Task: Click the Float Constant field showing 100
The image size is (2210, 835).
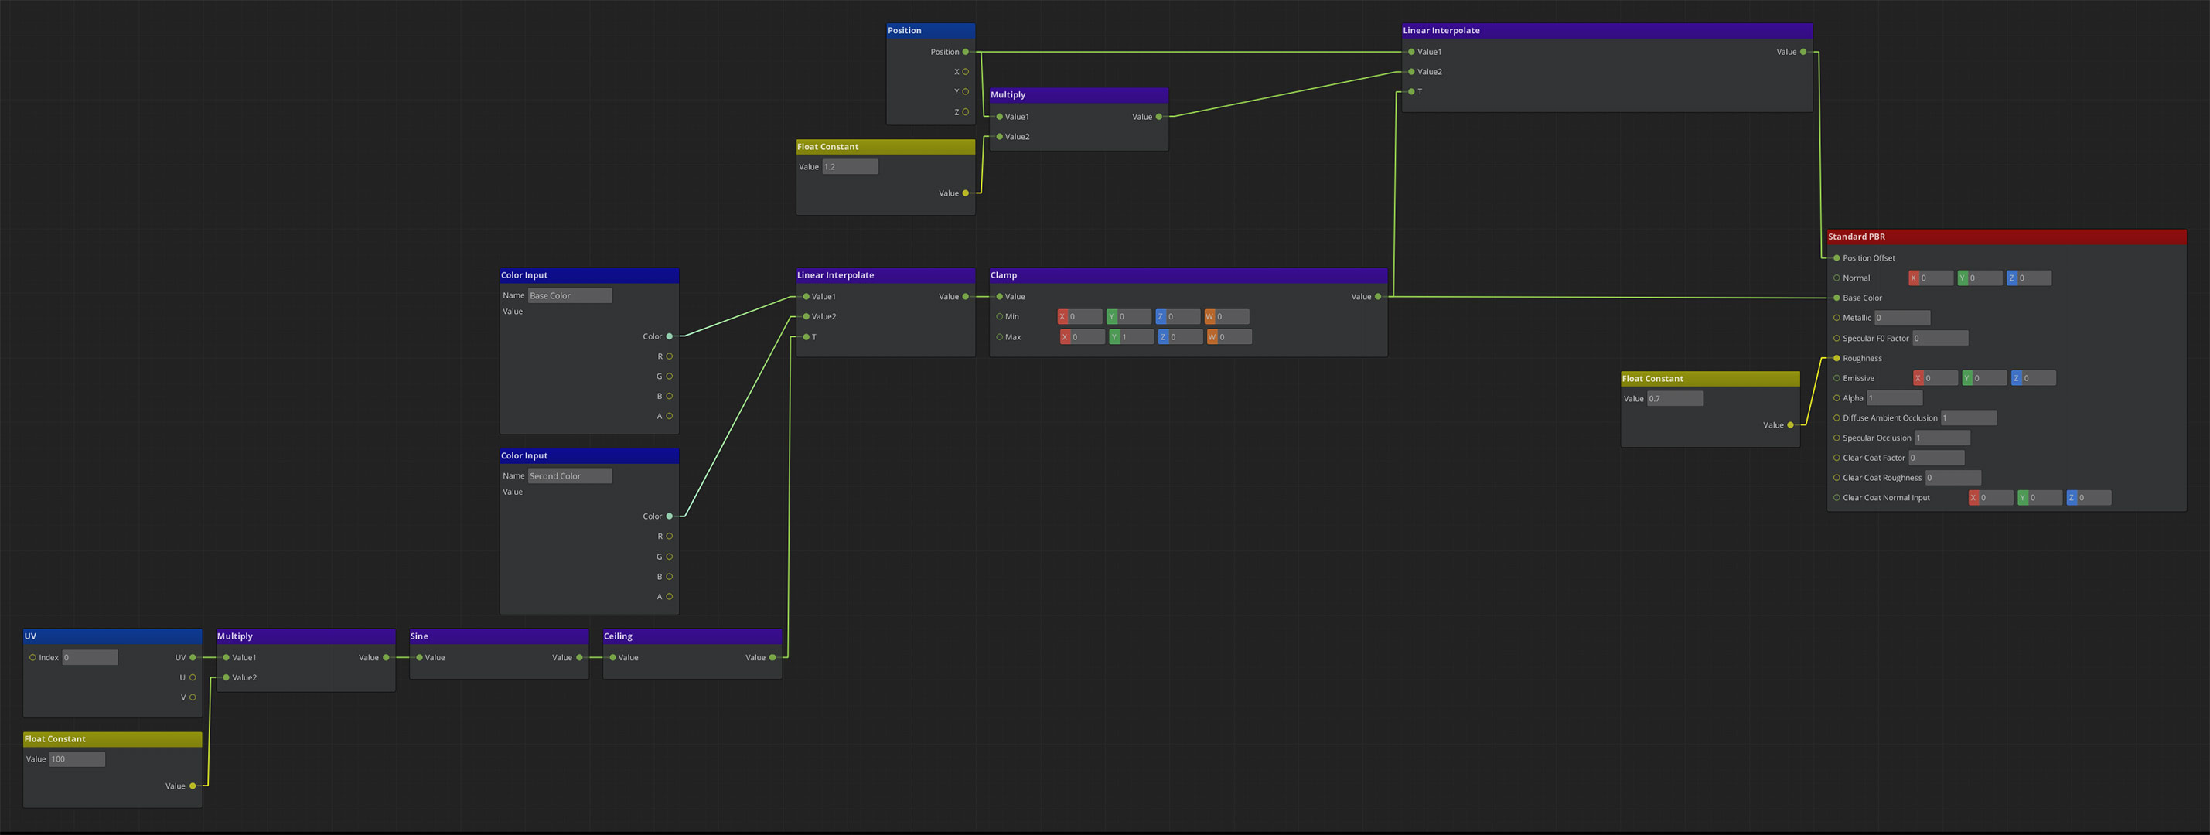Action: [77, 758]
